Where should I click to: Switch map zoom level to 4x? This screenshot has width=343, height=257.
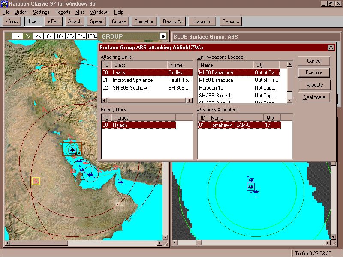point(39,36)
